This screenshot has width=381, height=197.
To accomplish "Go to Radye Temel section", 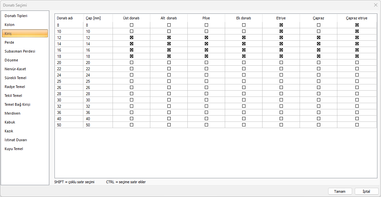I will tap(15, 87).
